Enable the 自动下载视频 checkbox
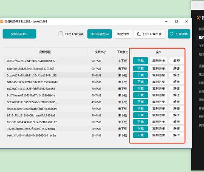 pos(61,34)
